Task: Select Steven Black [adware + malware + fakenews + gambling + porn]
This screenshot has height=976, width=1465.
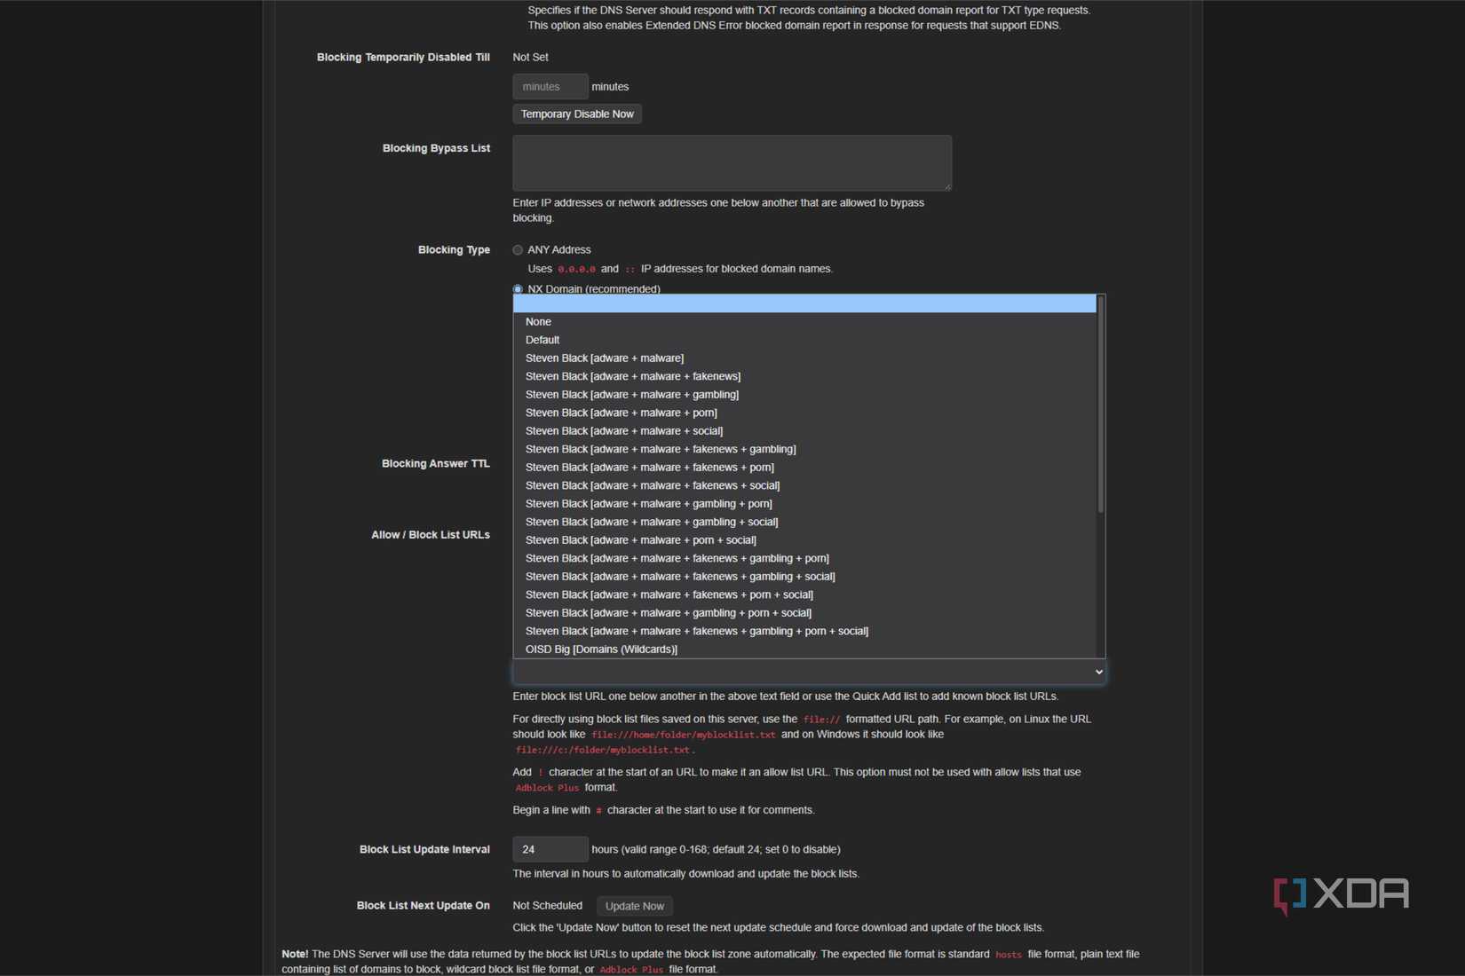Action: tap(804, 558)
